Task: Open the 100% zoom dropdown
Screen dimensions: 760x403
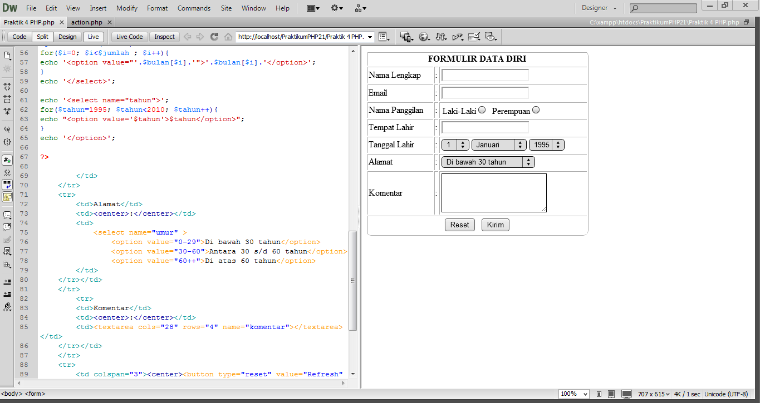Action: pos(574,394)
